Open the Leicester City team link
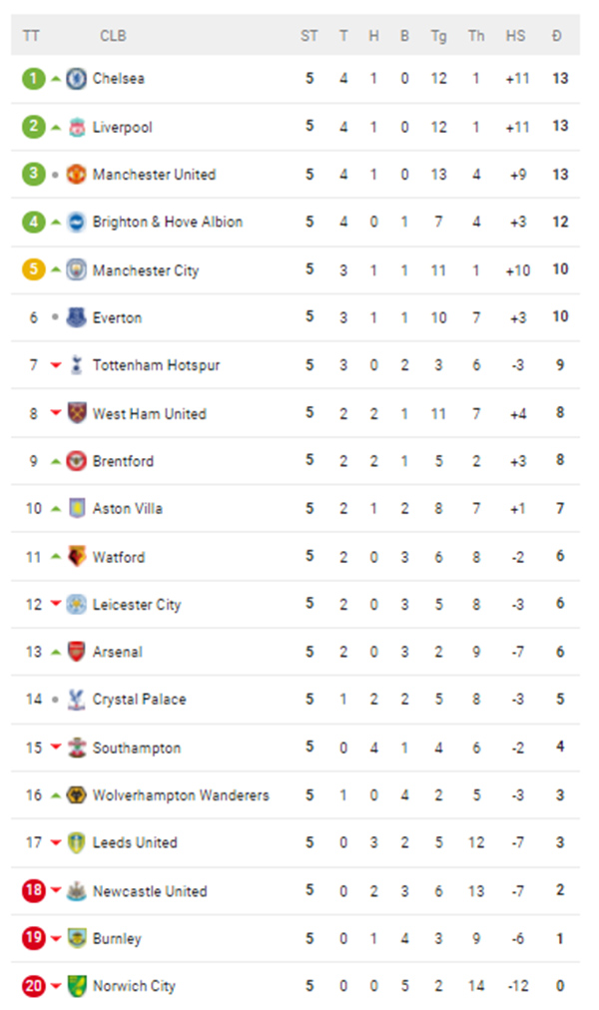599x1010 pixels. [137, 604]
